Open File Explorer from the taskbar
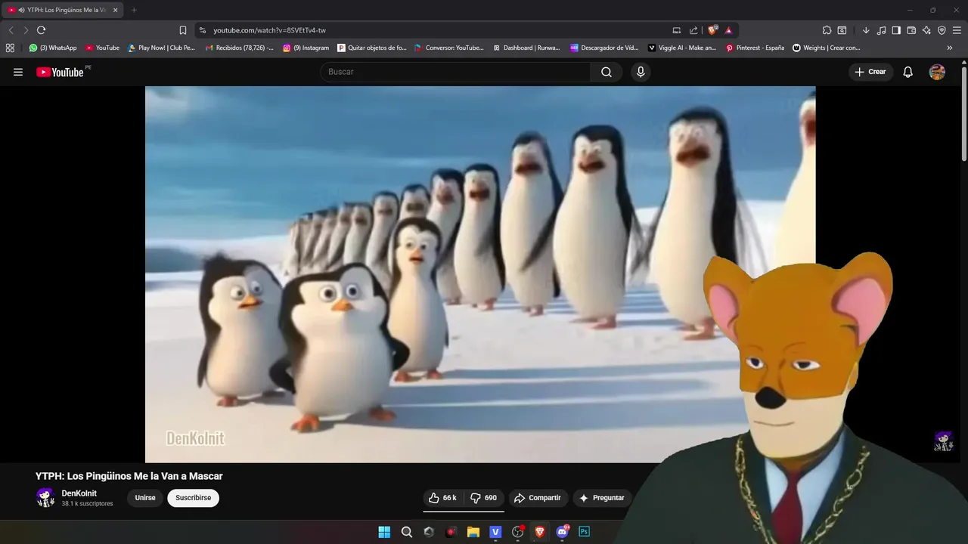968x544 pixels. 473,532
